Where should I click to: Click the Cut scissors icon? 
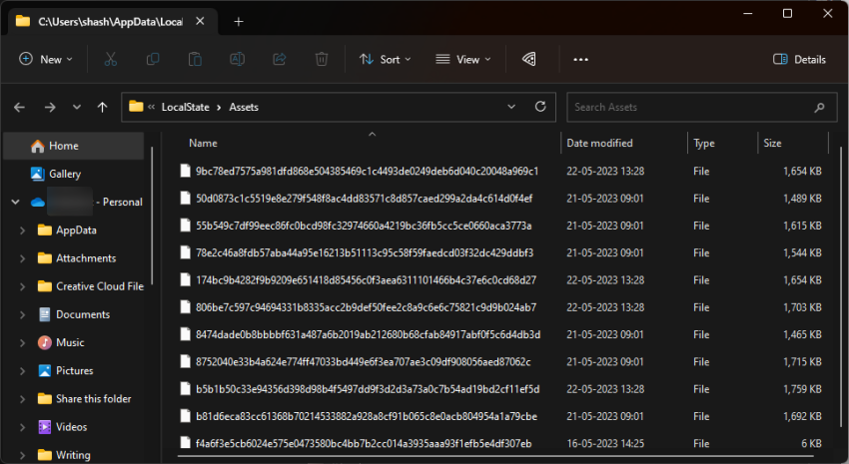pyautogui.click(x=111, y=59)
